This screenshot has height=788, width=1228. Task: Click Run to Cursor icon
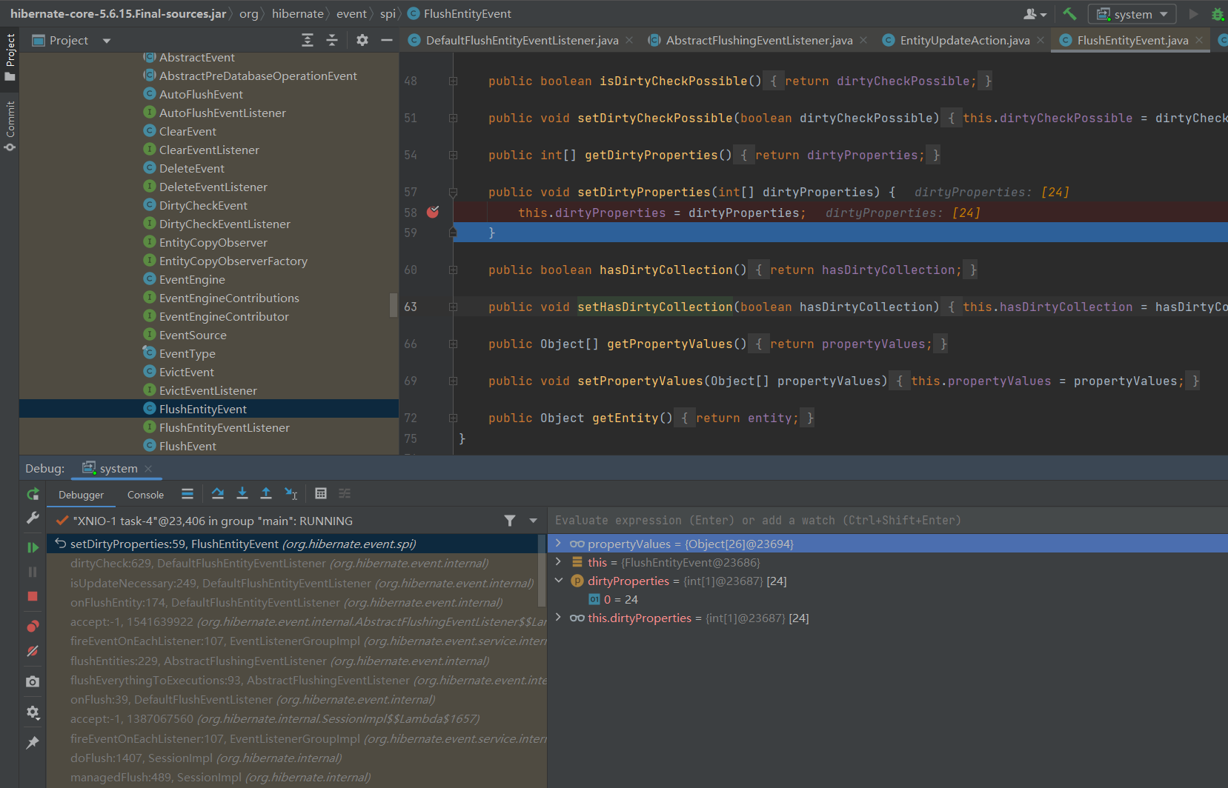tap(291, 493)
